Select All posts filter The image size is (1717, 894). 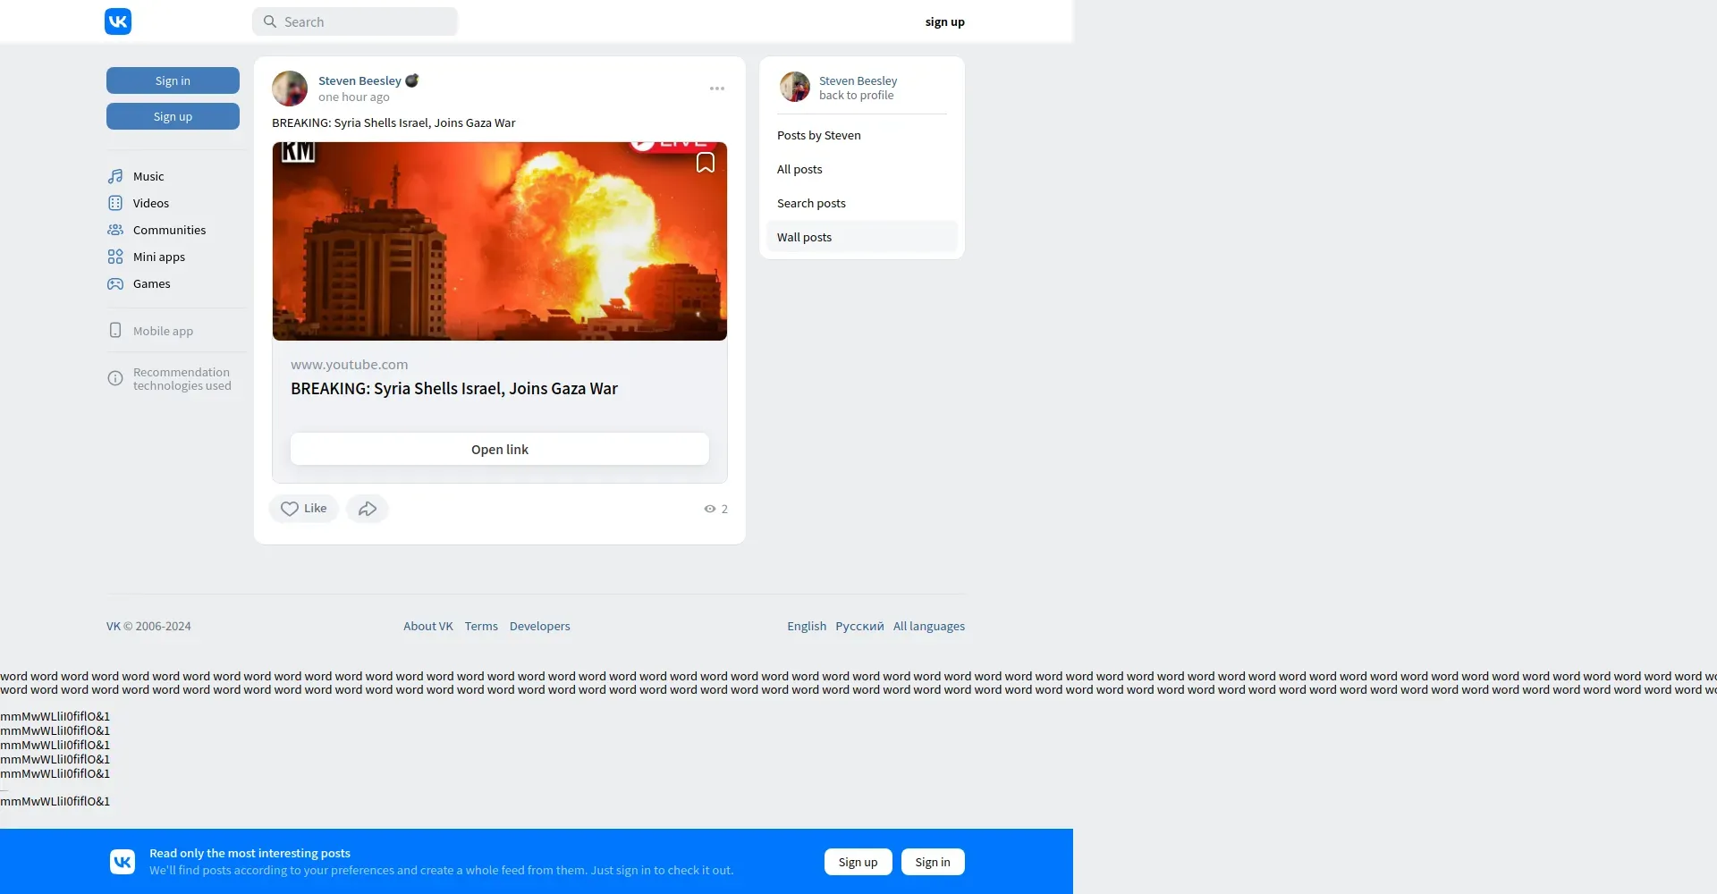(862, 169)
